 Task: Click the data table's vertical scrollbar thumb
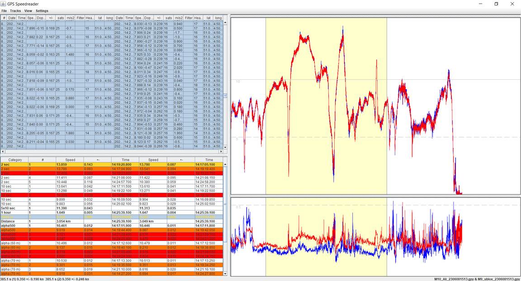pos(226,96)
